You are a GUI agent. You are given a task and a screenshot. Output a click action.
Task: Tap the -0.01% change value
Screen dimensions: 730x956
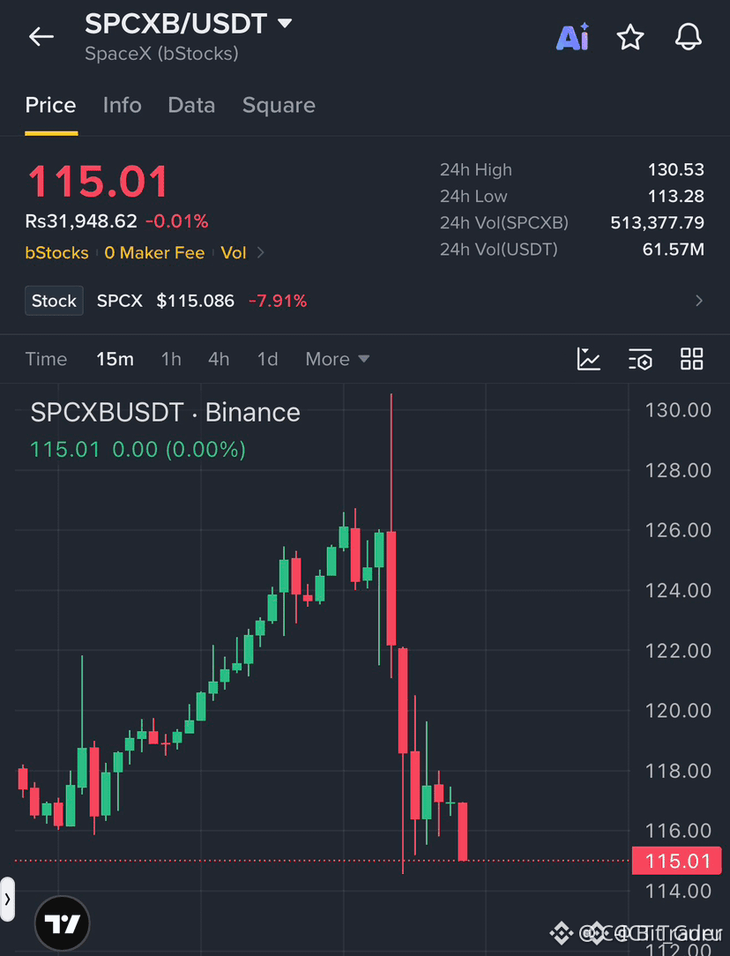[x=176, y=220]
